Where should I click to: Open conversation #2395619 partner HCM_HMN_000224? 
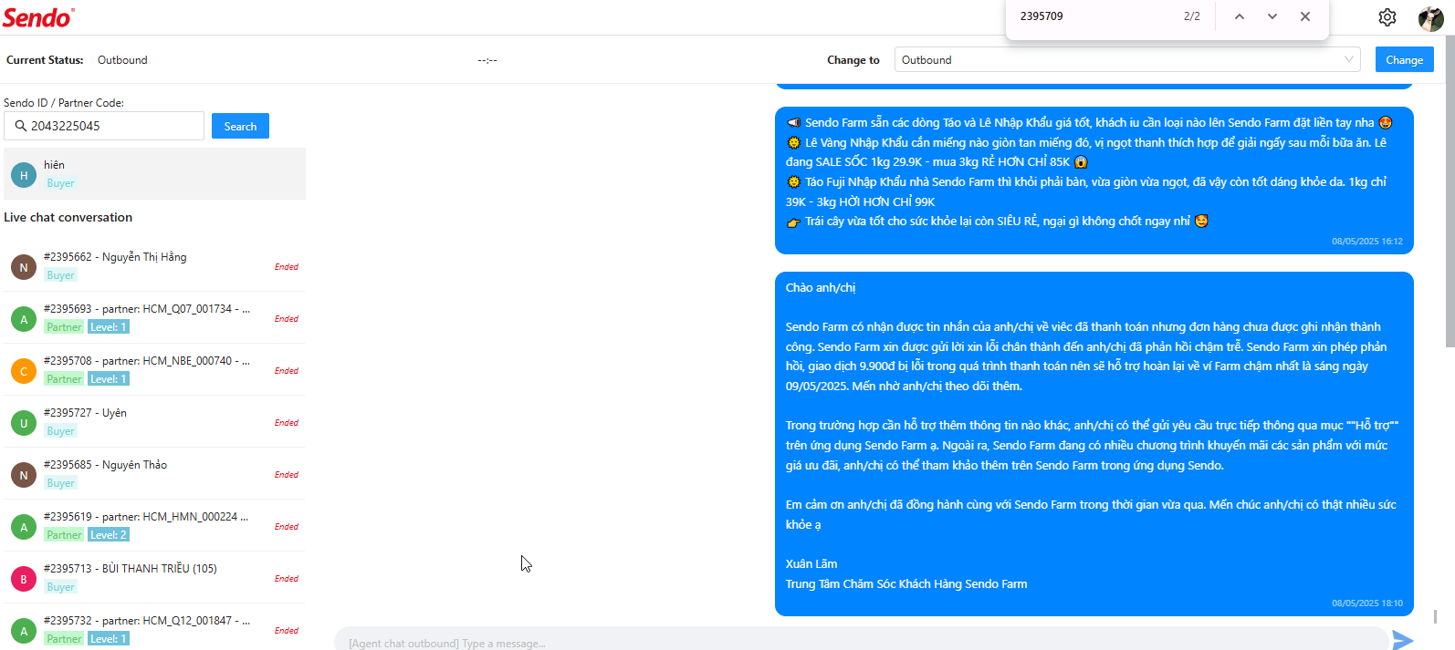154,526
